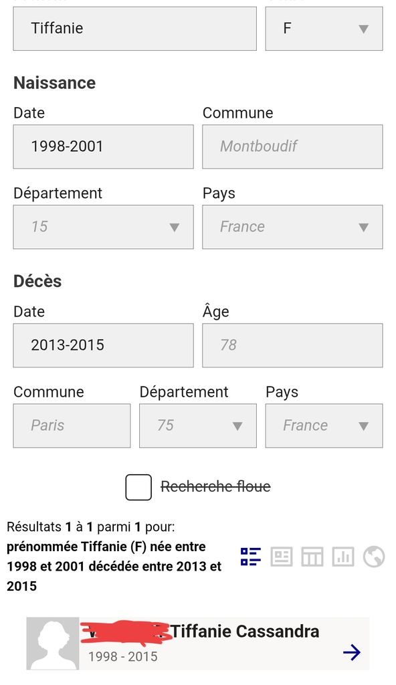The image size is (396, 685).
Task: Expand birth Département dropdown
Action: [103, 227]
